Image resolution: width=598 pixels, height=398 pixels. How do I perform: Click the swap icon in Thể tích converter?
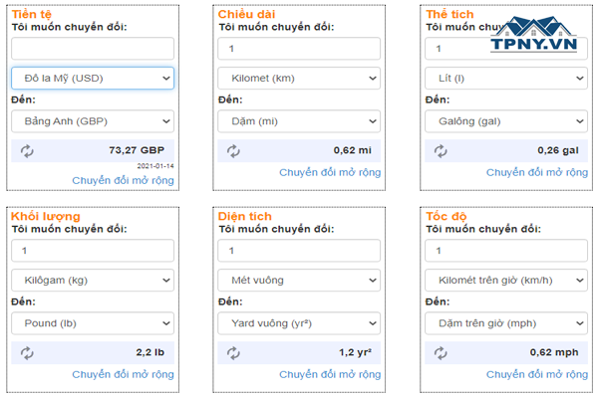click(x=440, y=151)
